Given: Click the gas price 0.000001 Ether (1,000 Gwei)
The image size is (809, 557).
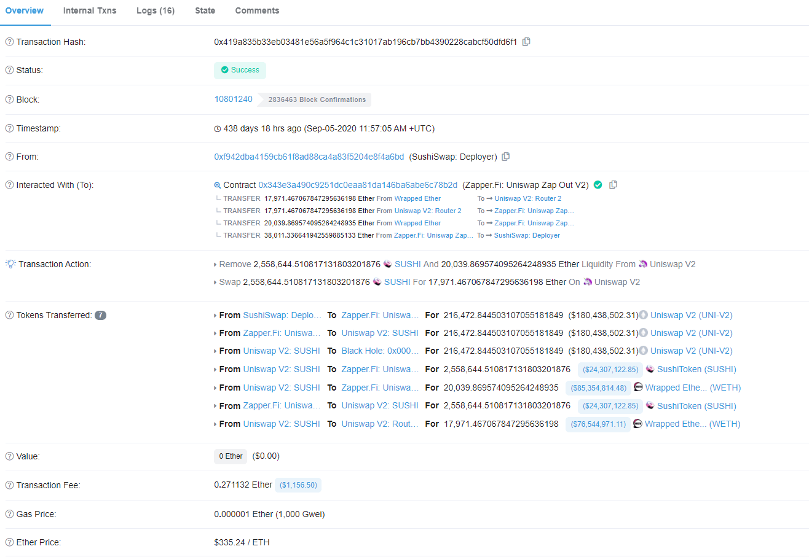Looking at the screenshot, I should click(269, 514).
